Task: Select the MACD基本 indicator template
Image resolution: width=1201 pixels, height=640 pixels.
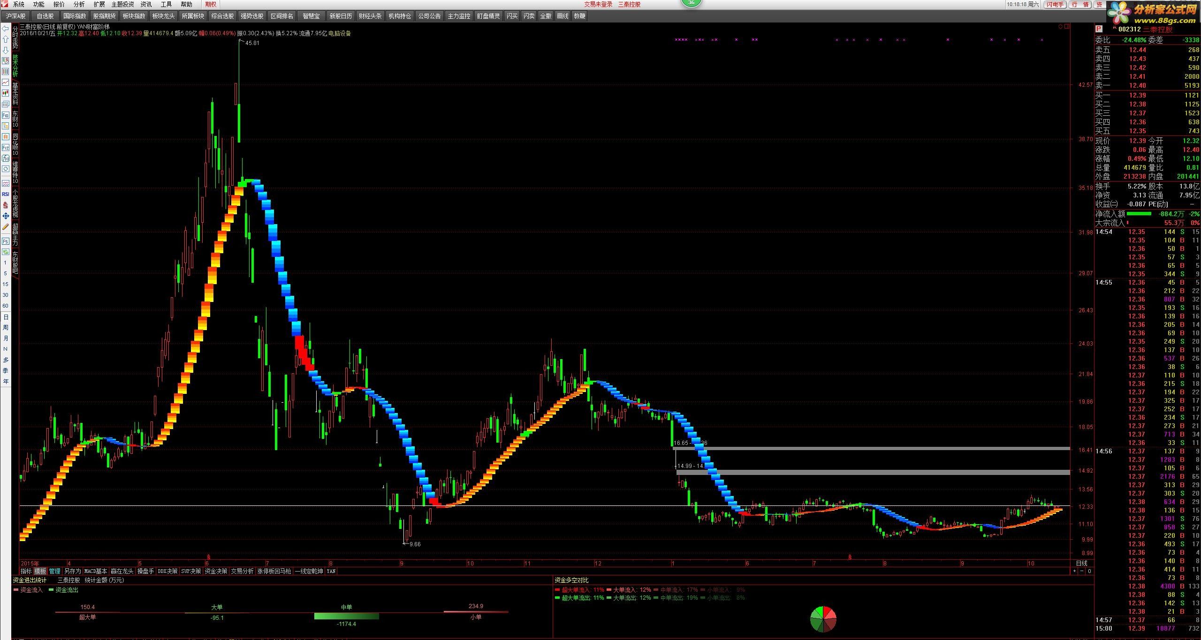Action: tap(96, 571)
